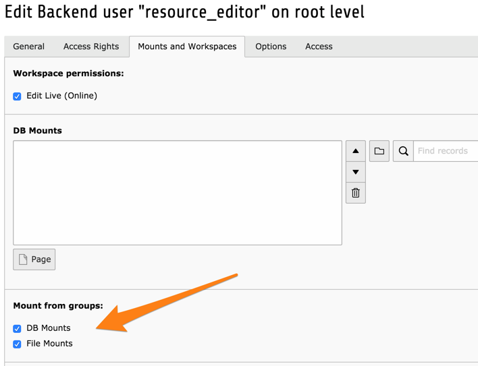Select the Mounts and Workspaces tab
The image size is (478, 366).
coord(187,47)
